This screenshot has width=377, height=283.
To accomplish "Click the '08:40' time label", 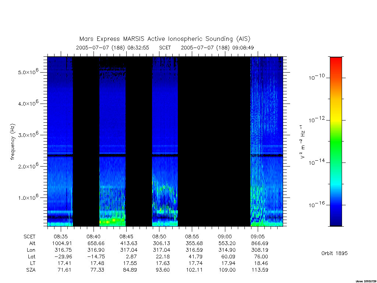I will coord(94,237).
